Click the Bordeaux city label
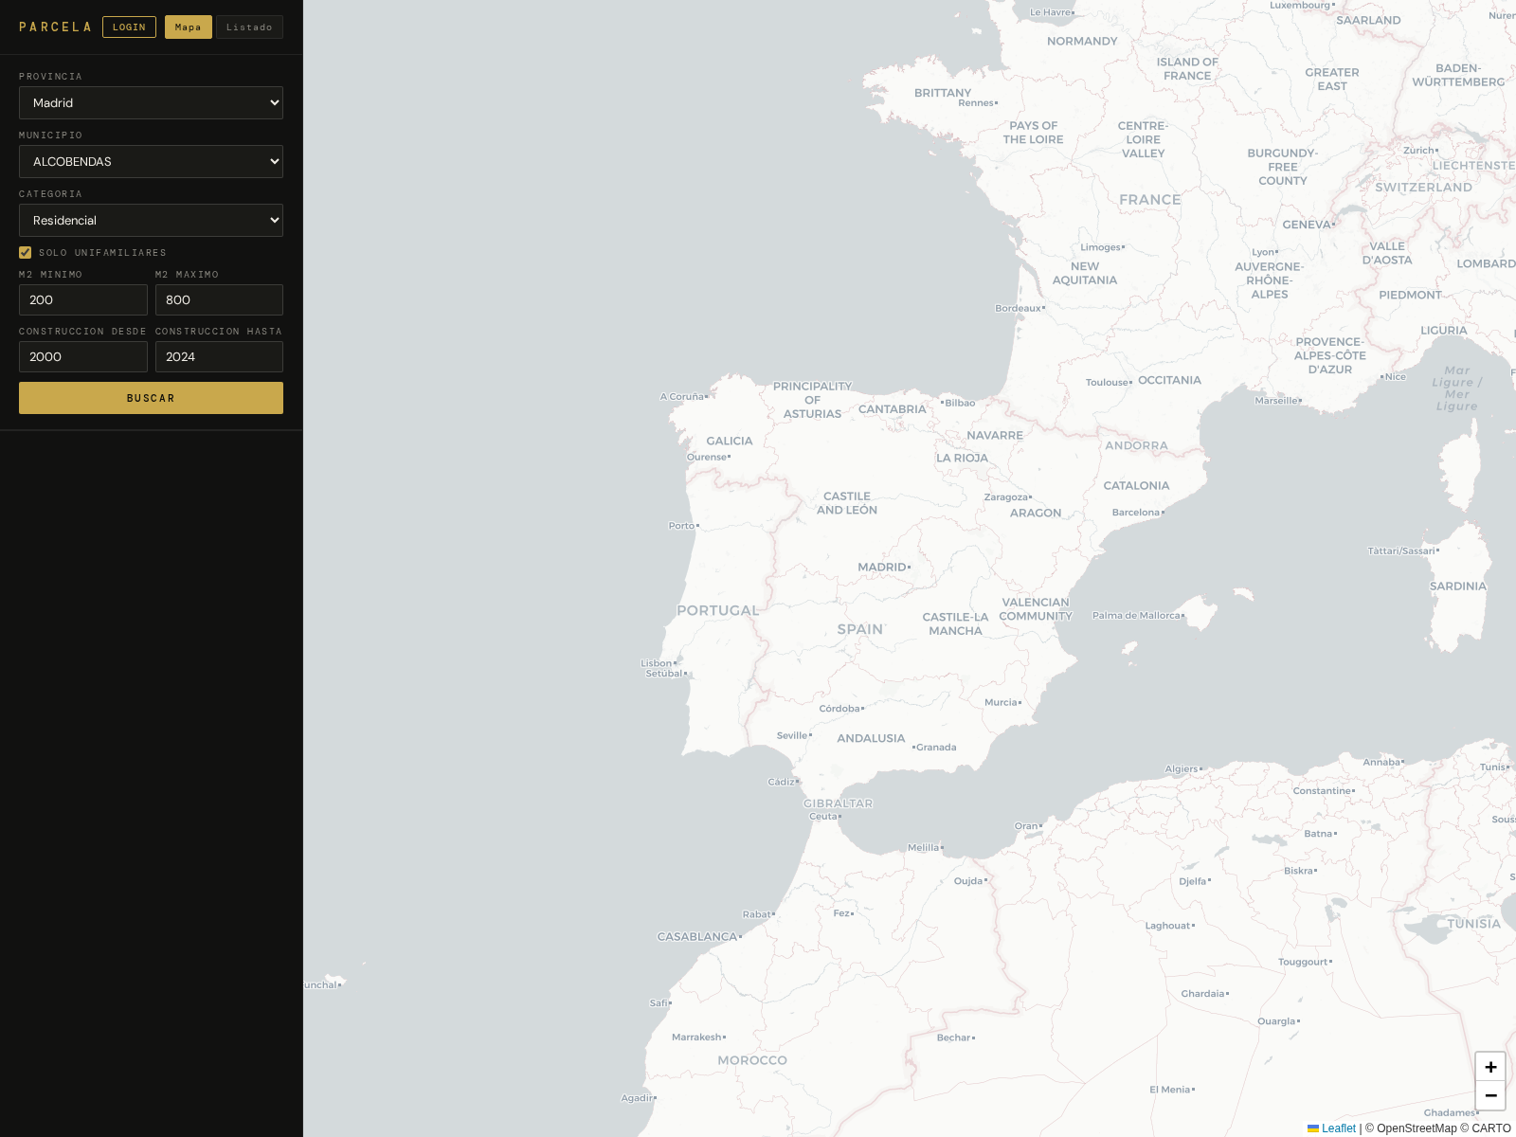Viewport: 1516px width, 1137px height. point(1018,308)
